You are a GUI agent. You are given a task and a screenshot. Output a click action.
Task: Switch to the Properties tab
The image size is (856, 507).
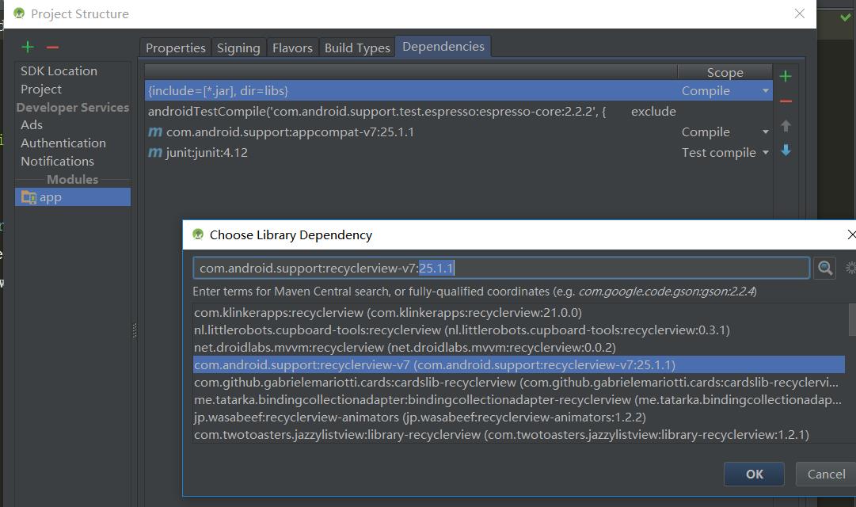pos(175,48)
